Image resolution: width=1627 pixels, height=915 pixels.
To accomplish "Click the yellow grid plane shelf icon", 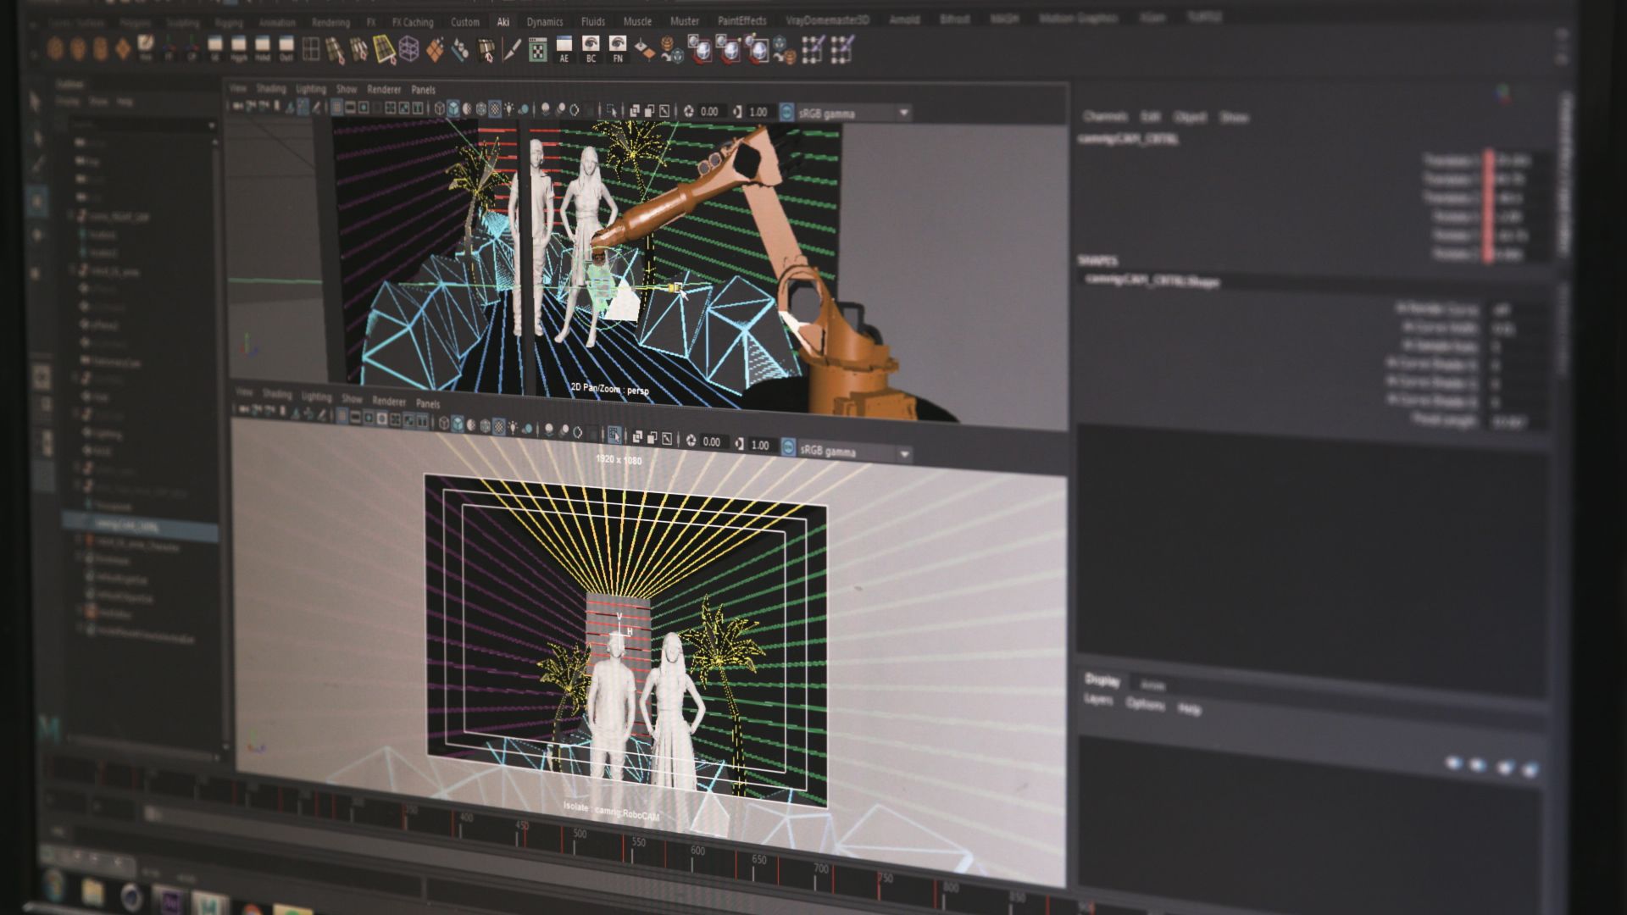I will pyautogui.click(x=384, y=49).
